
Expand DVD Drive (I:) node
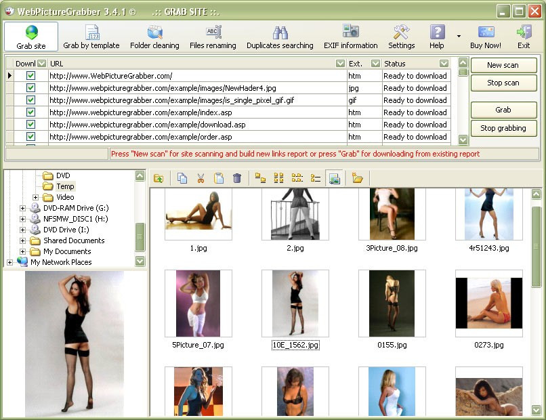click(x=22, y=230)
